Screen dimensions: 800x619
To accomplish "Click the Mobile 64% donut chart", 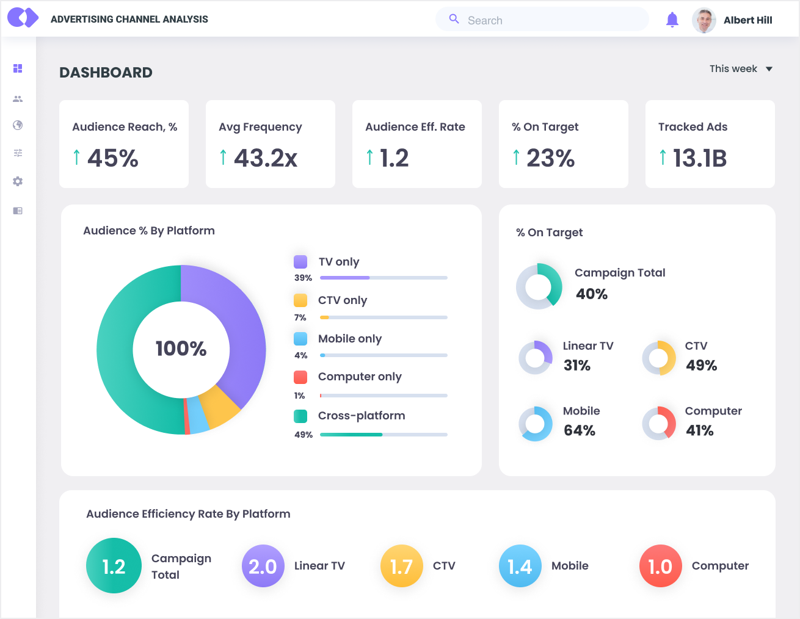I will pyautogui.click(x=536, y=424).
